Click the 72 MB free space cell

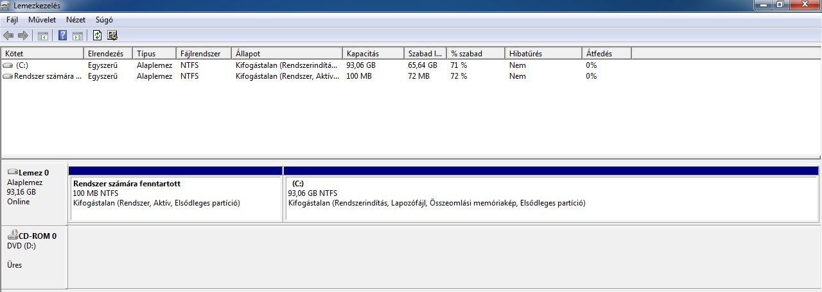pyautogui.click(x=419, y=76)
